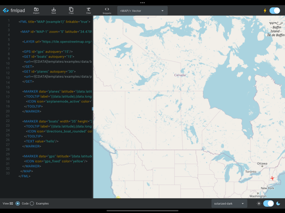Screen dimensions: 285x213
Task: Click the three-dot multitasking indicator at top
Action: (142, 3)
